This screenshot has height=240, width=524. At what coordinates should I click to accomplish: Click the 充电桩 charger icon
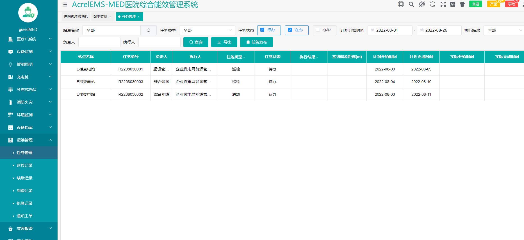[x=10, y=77]
